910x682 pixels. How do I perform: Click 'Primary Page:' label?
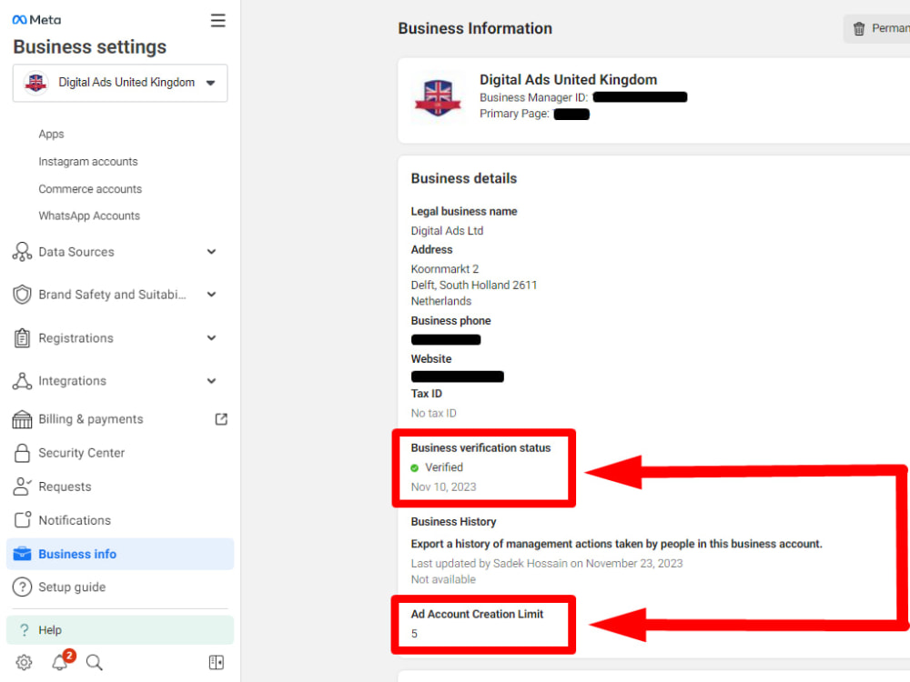pyautogui.click(x=514, y=114)
